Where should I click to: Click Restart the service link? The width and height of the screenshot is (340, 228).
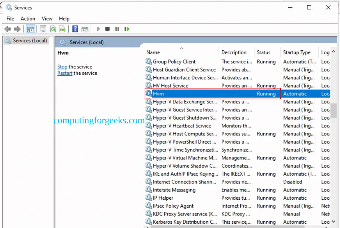pyautogui.click(x=65, y=73)
